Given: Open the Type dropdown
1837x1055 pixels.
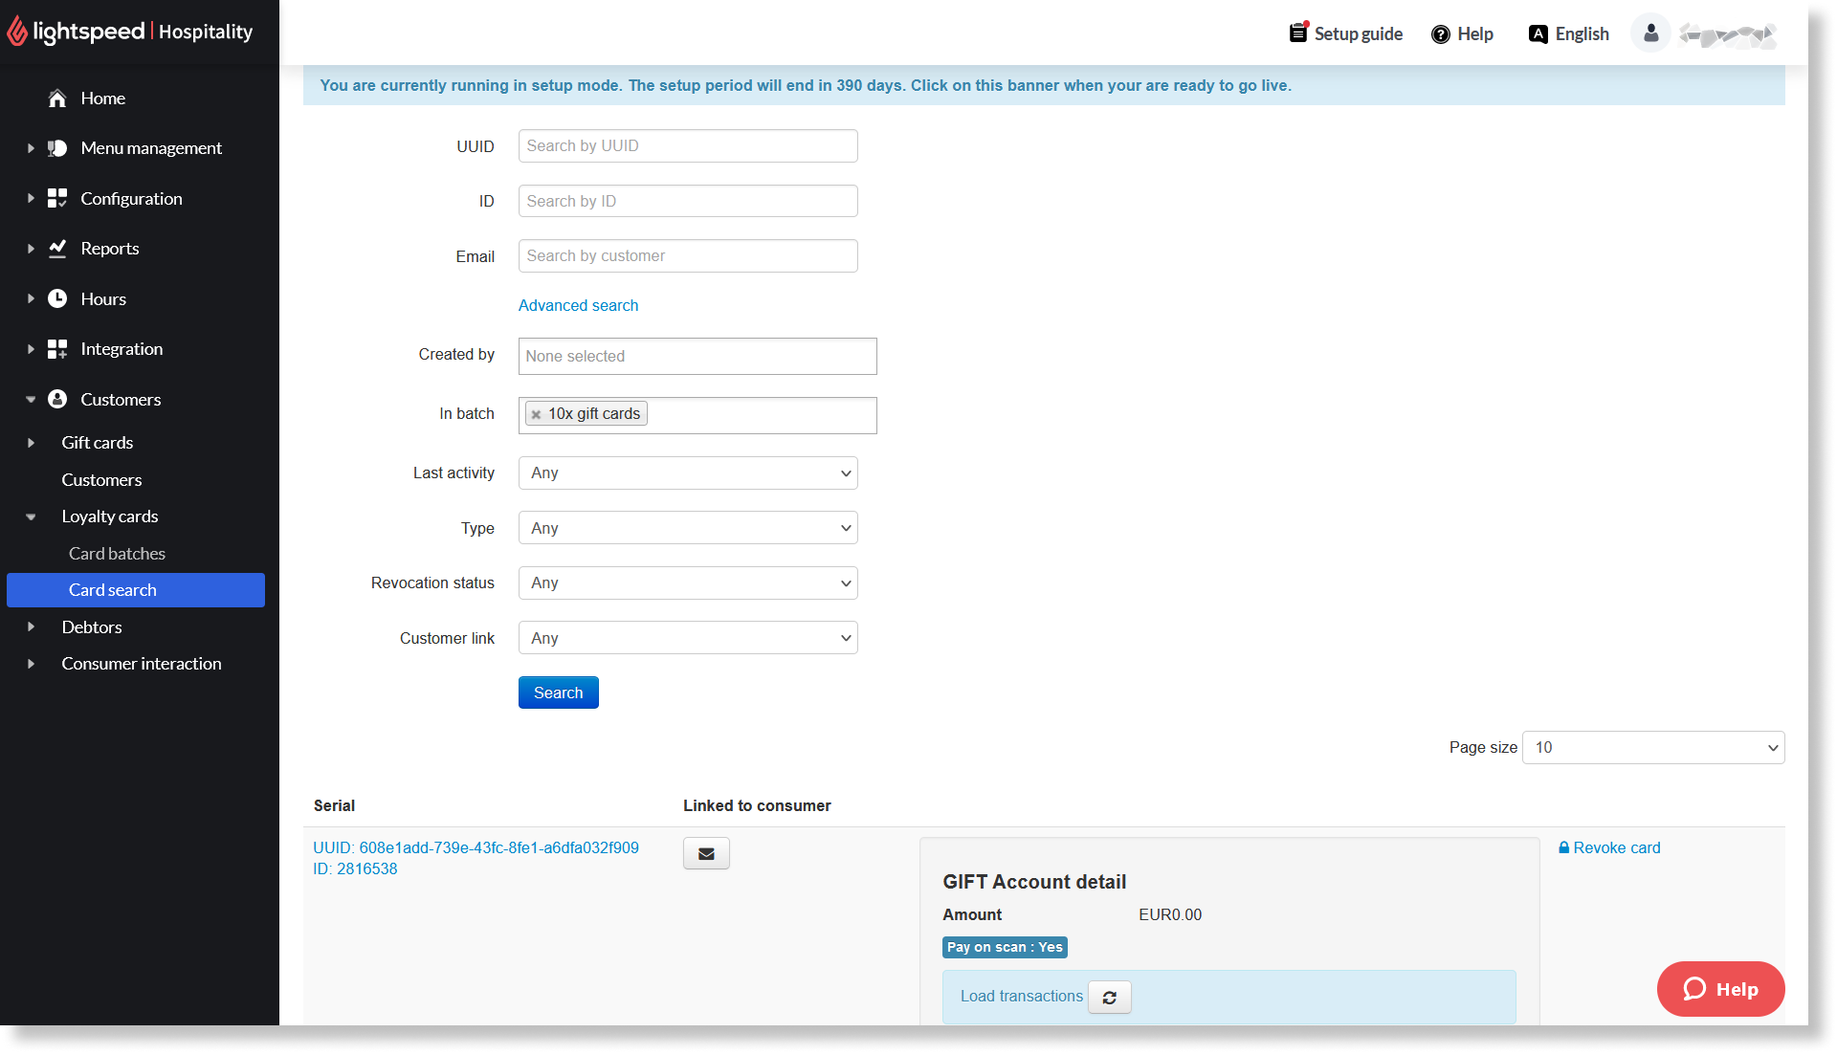Looking at the screenshot, I should (688, 528).
